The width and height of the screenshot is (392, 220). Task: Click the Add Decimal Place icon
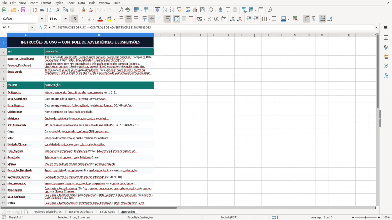point(233,19)
